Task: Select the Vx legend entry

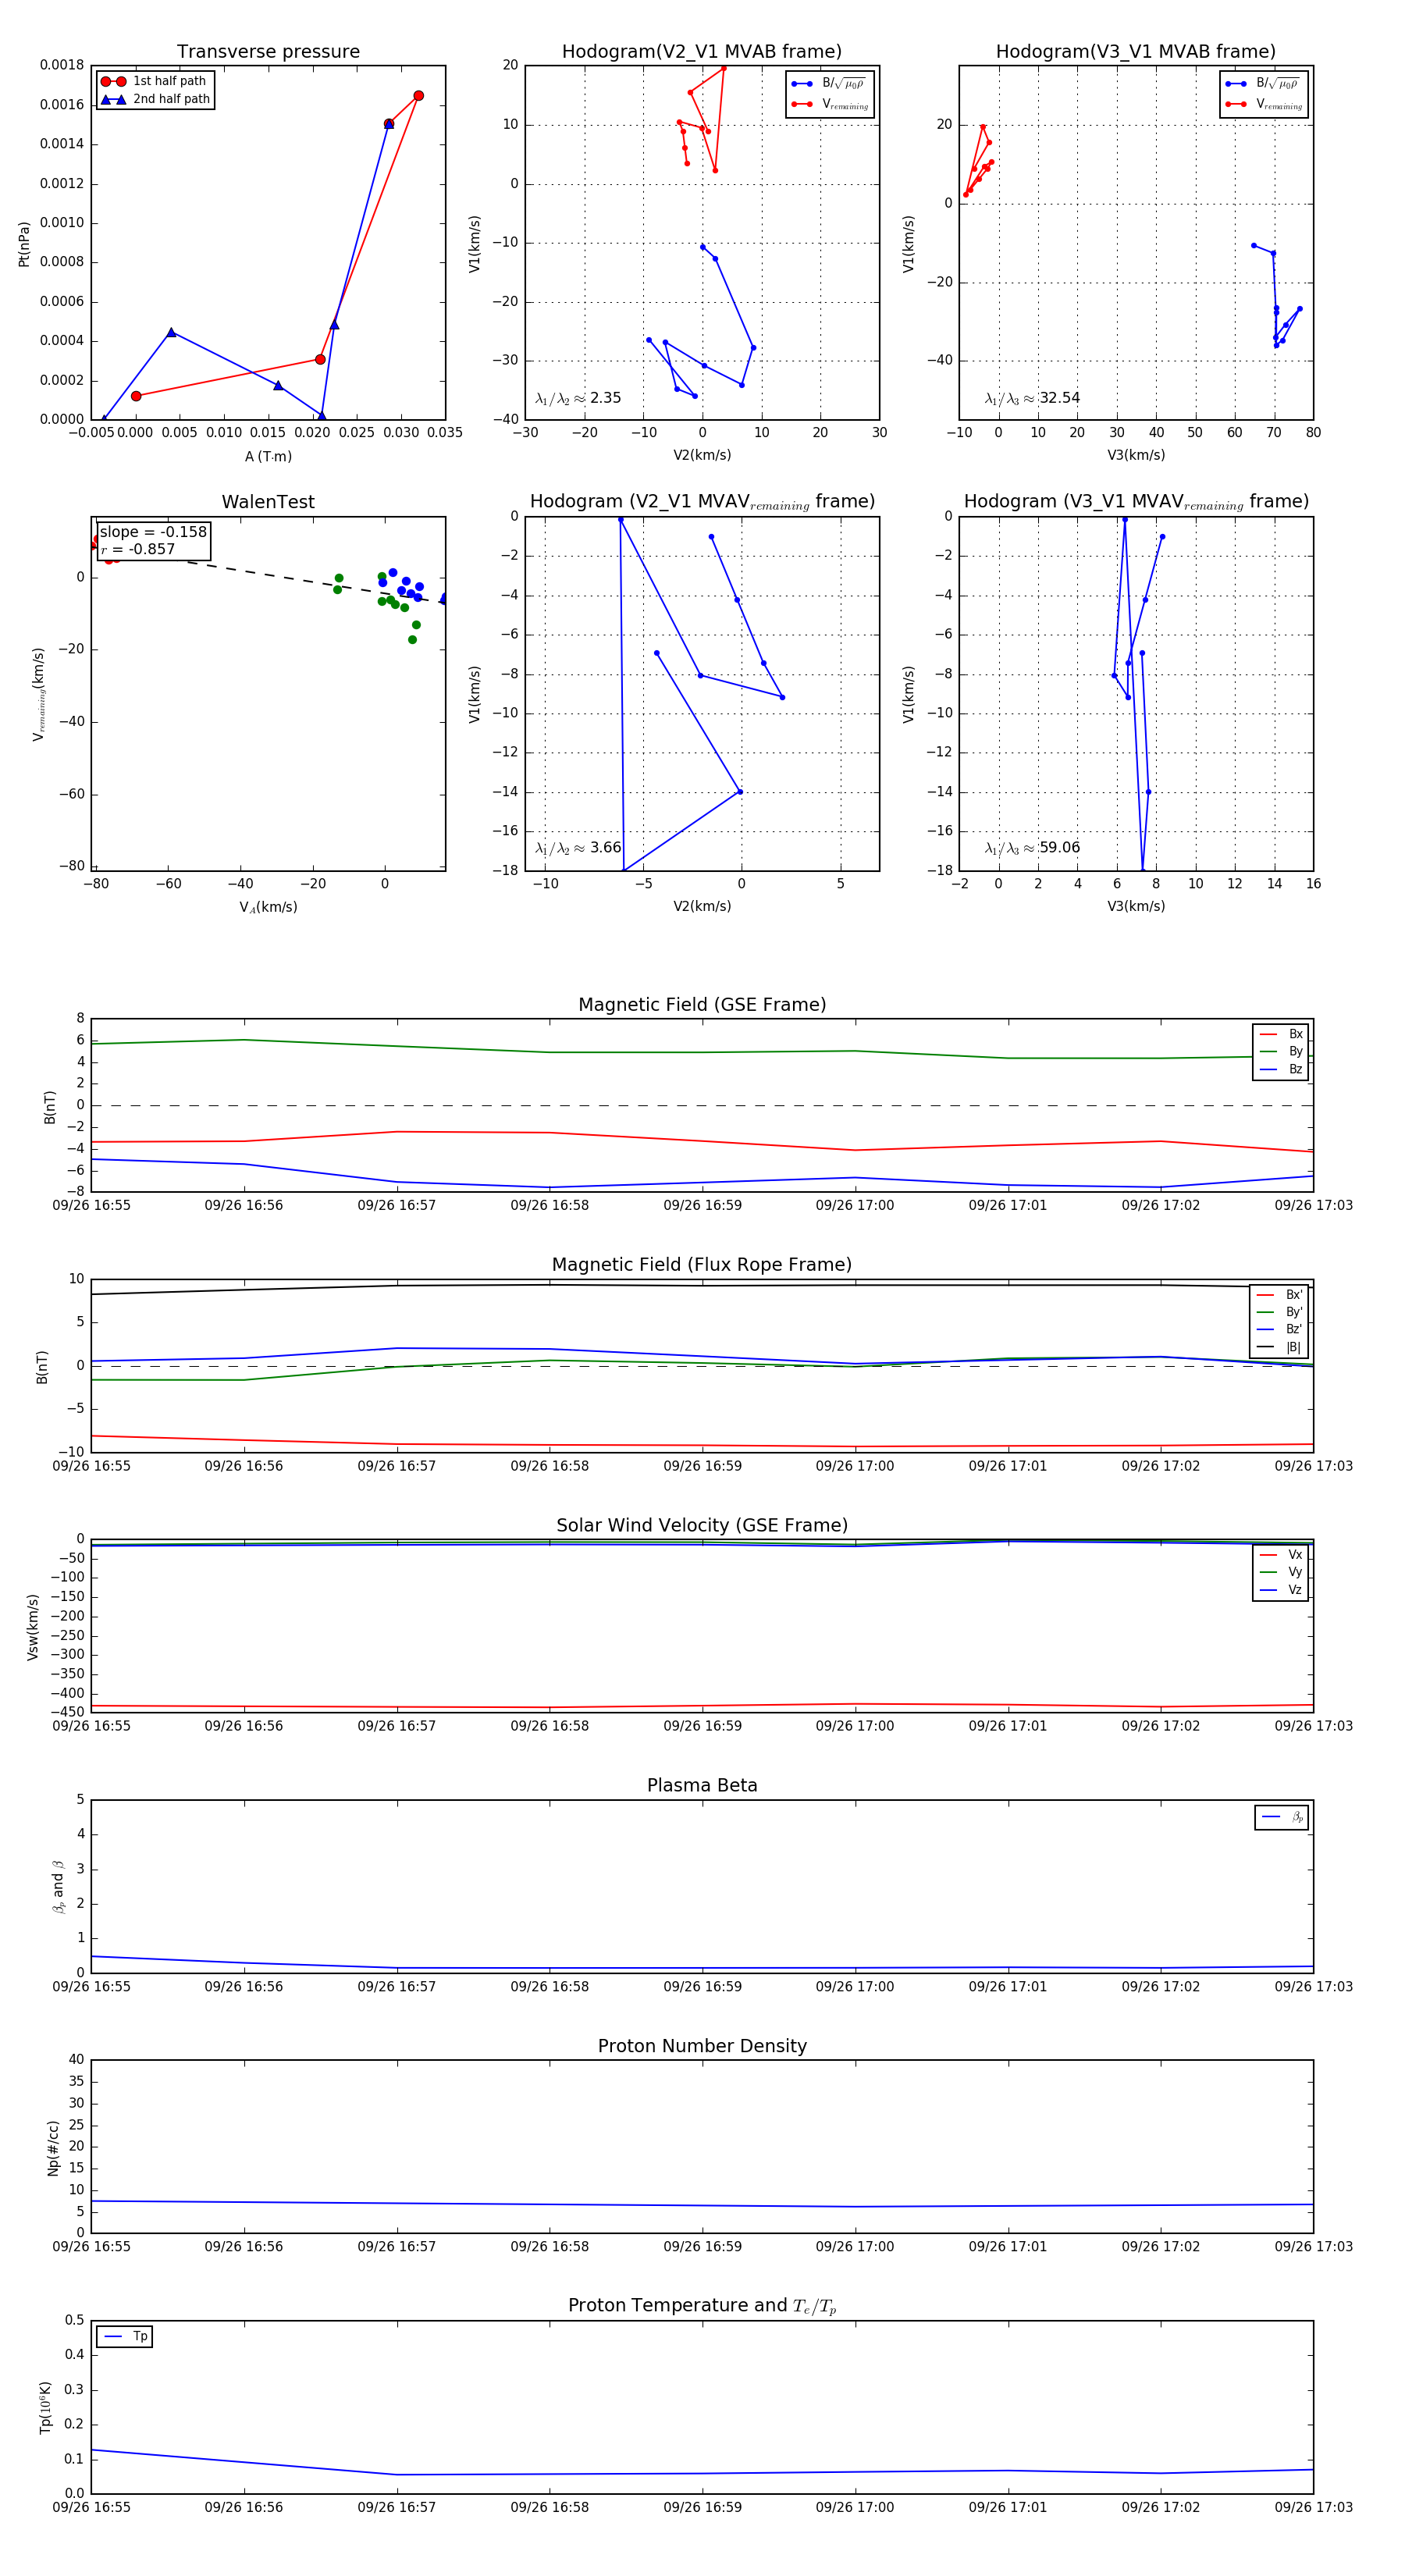Action: (x=1281, y=1555)
